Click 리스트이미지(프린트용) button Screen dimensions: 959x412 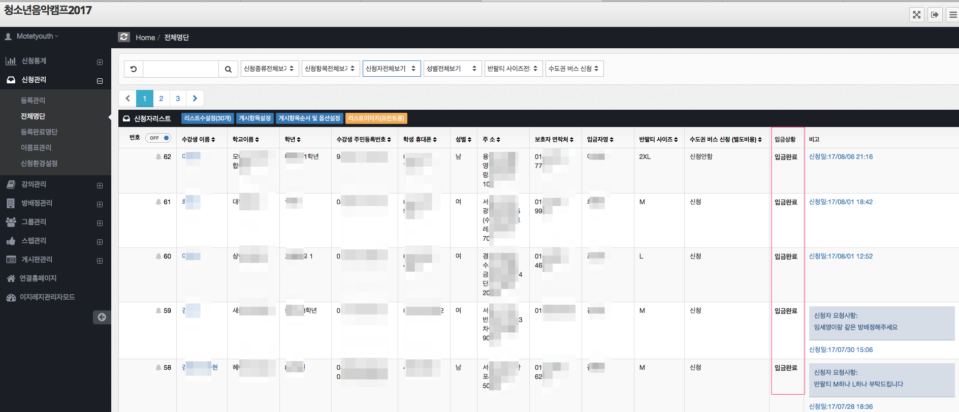point(376,118)
